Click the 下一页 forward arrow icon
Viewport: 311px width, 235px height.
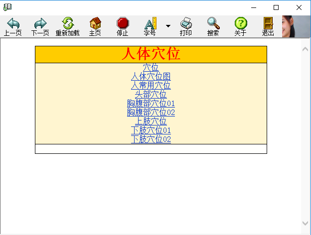pyautogui.click(x=40, y=23)
